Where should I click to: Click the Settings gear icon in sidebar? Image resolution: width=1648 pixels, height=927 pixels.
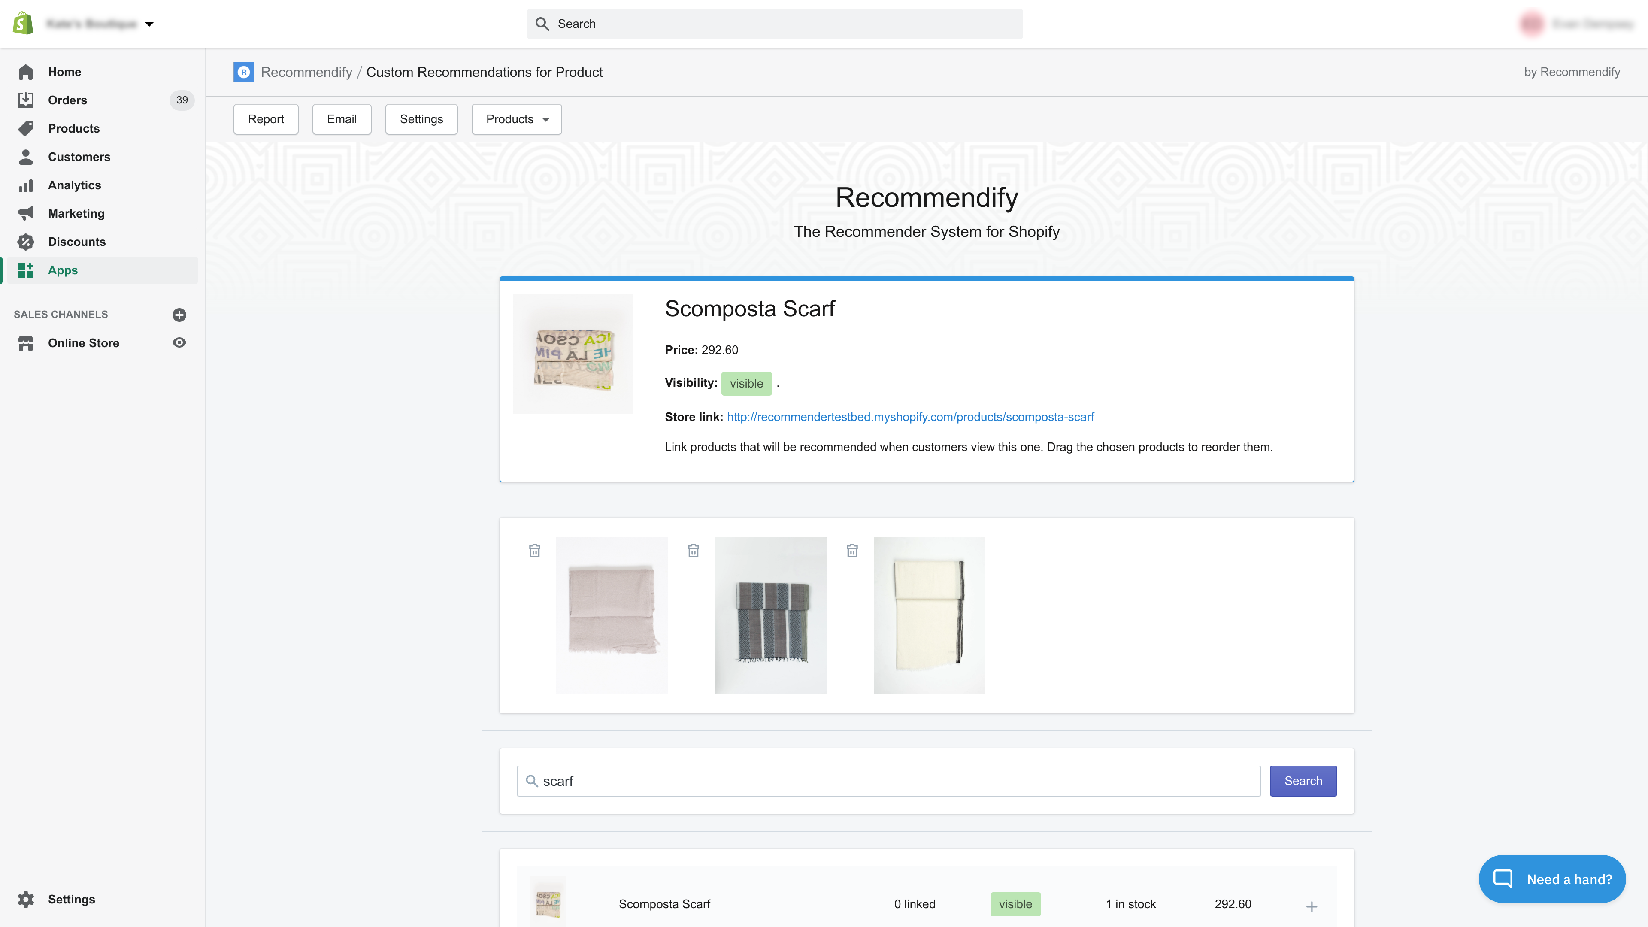coord(26,899)
